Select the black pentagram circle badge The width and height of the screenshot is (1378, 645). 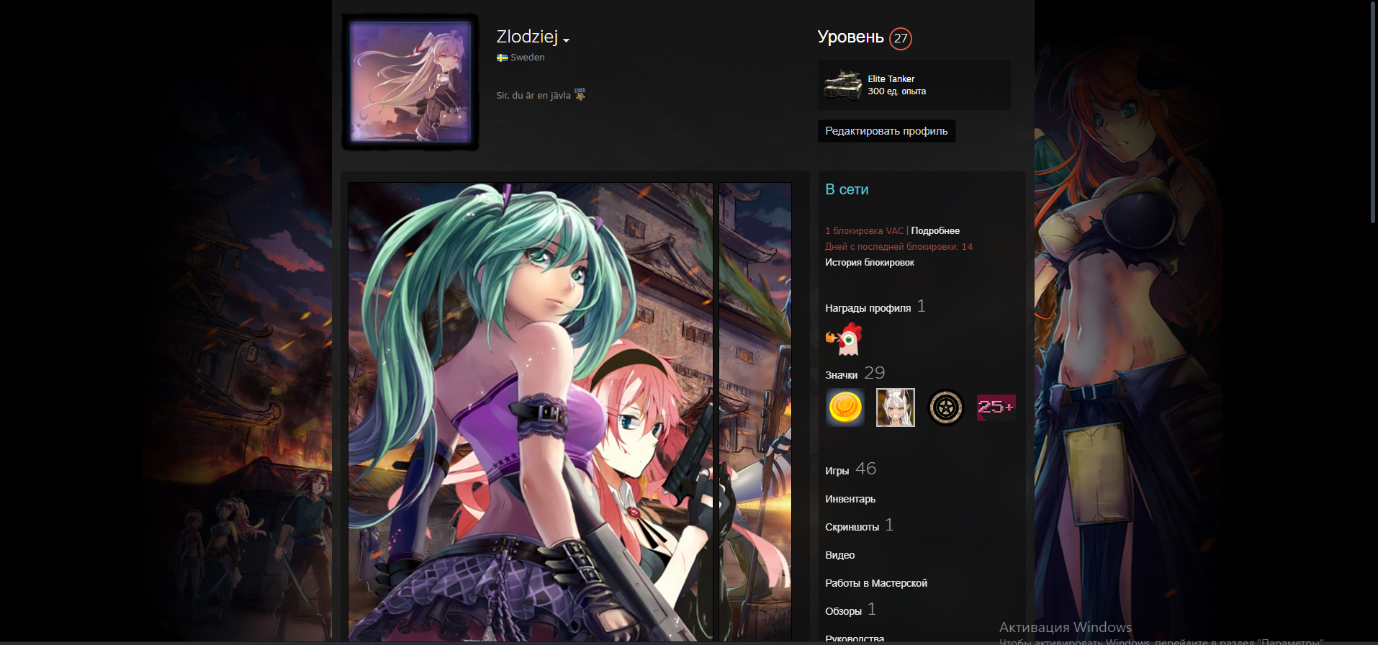tap(945, 407)
